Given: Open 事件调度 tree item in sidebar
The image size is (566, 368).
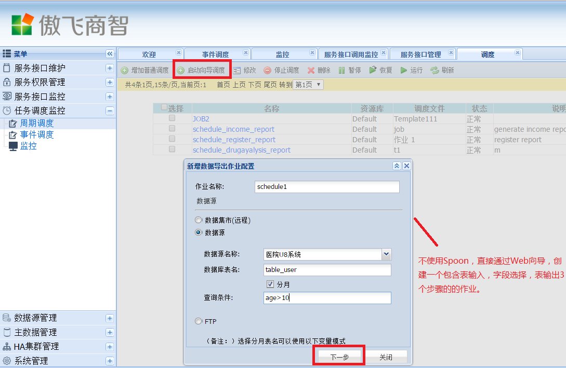Looking at the screenshot, I should [37, 135].
